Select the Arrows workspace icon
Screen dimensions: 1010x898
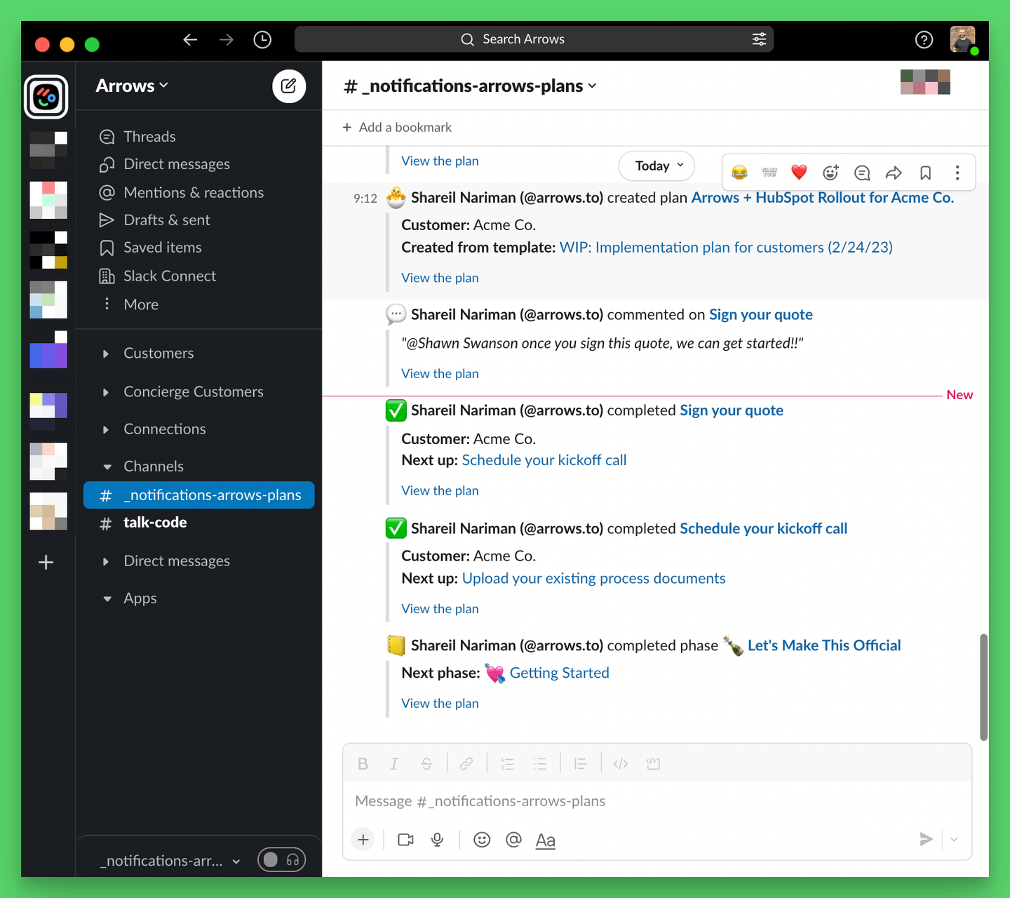[46, 97]
